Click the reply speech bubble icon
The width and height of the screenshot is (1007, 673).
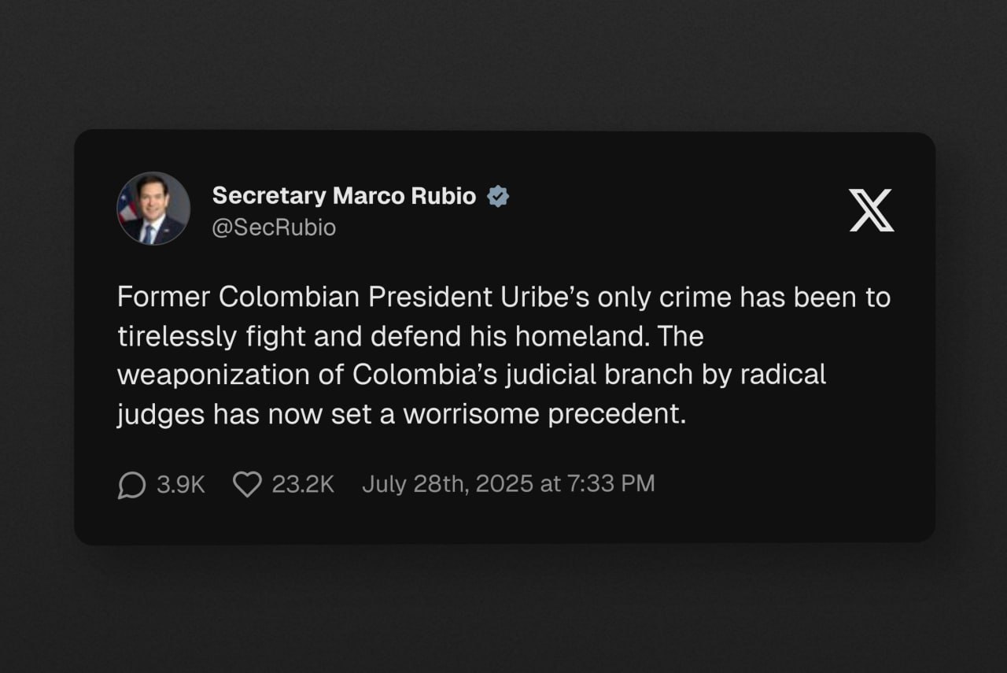pyautogui.click(x=131, y=484)
